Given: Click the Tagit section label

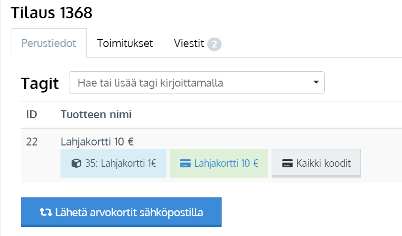Looking at the screenshot, I should click(40, 84).
